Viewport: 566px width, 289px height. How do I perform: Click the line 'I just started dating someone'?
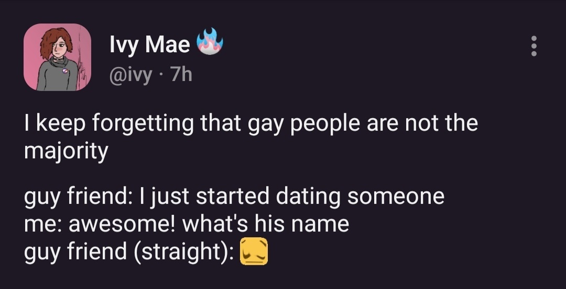292,197
